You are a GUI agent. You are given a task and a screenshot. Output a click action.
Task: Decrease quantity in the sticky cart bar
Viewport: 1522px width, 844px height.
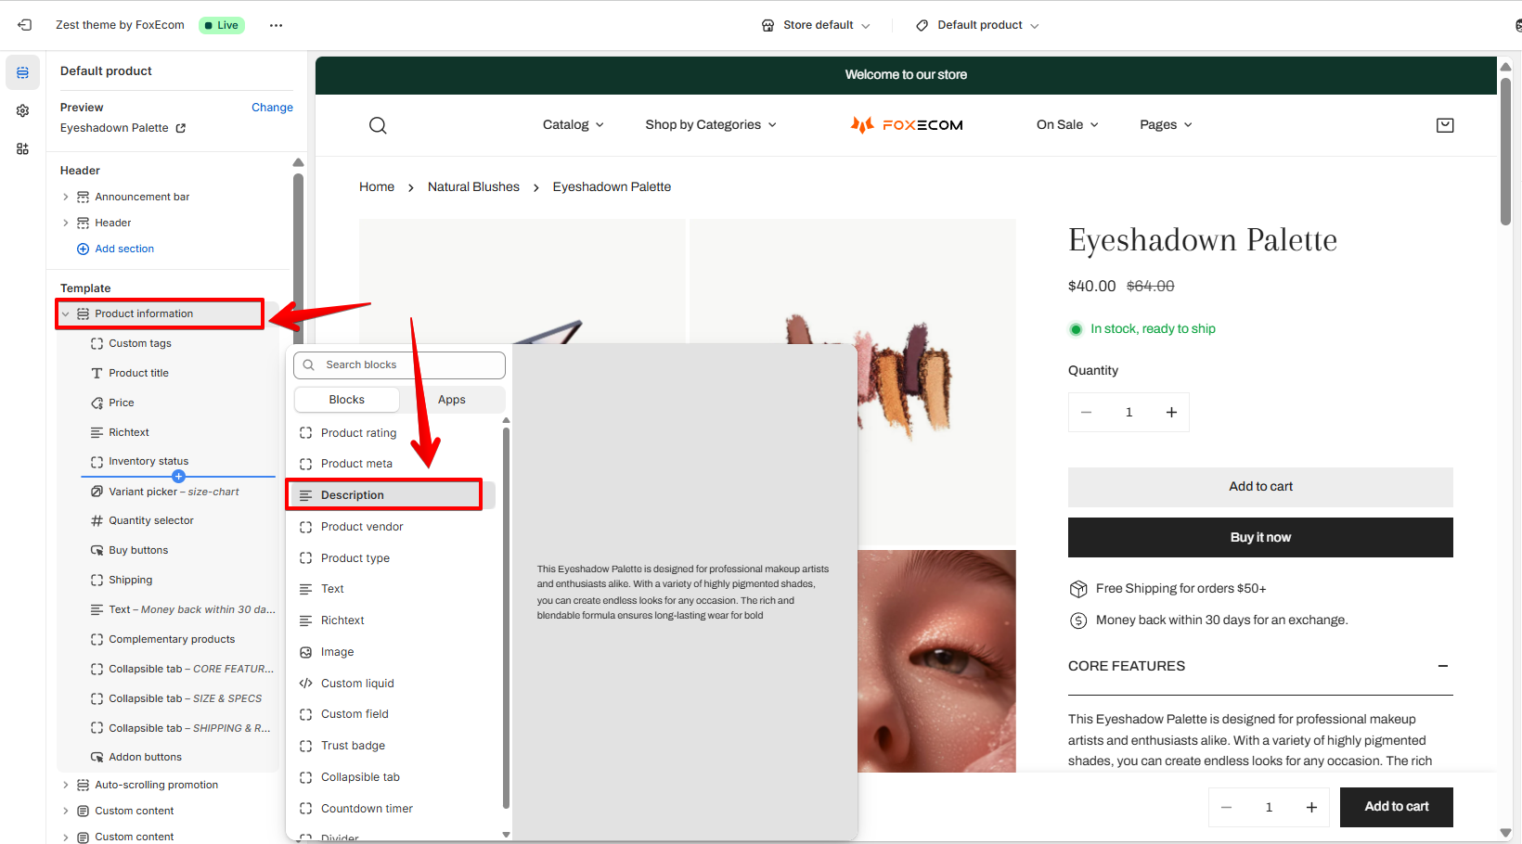tap(1226, 808)
